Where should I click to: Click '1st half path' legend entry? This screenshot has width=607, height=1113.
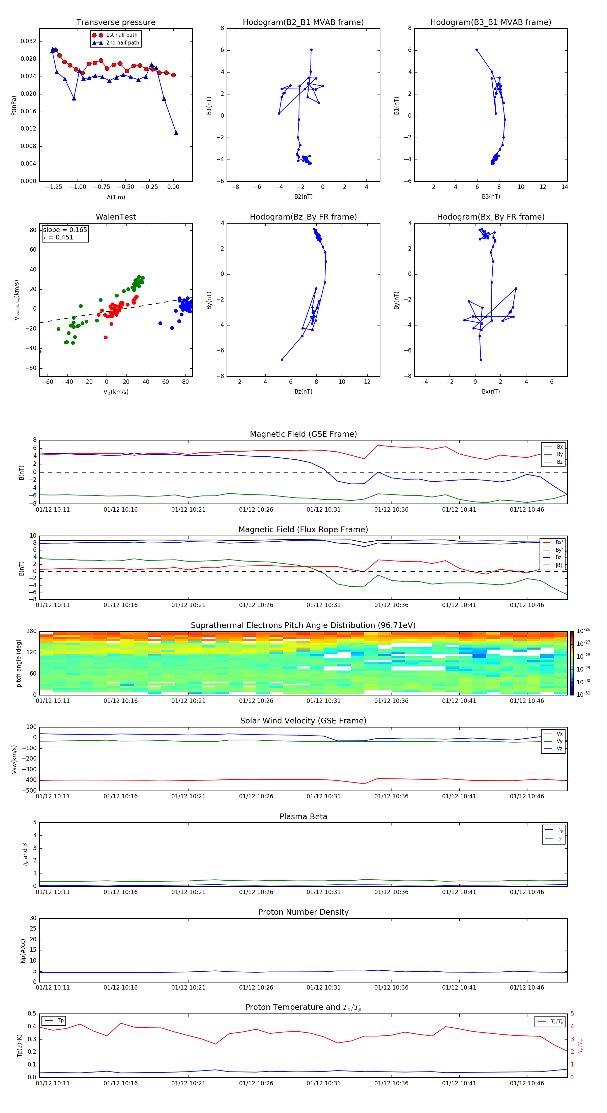[115, 35]
